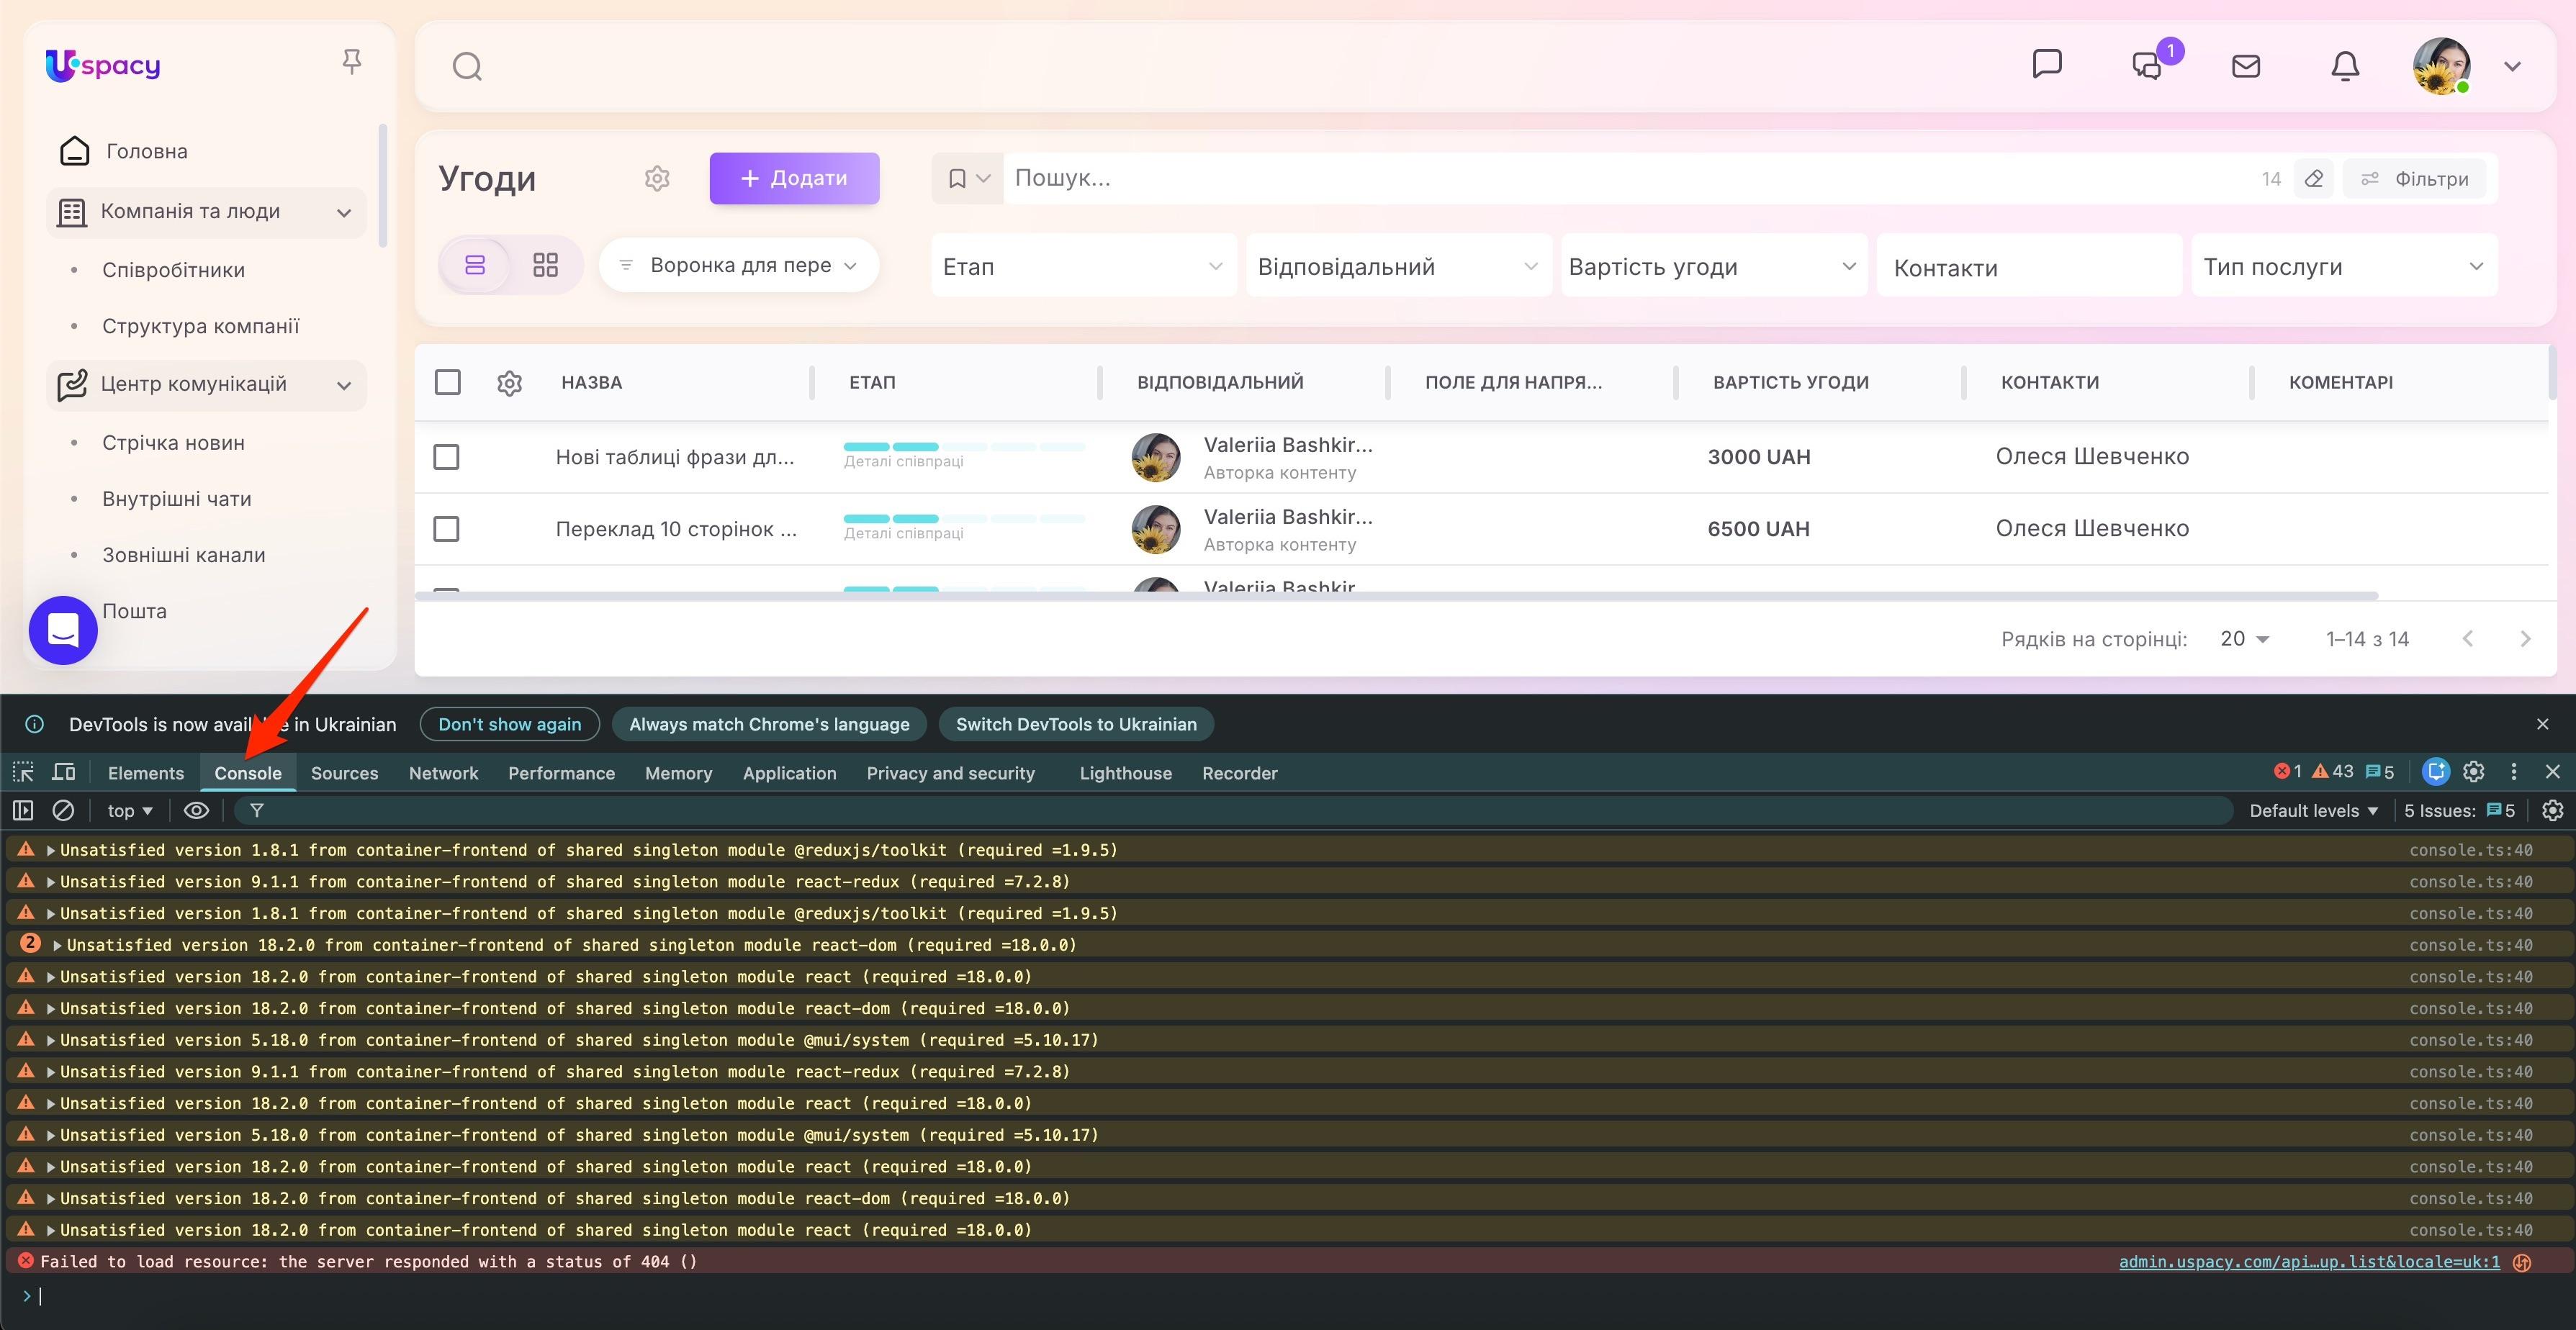Switch to the Network tab

[443, 773]
